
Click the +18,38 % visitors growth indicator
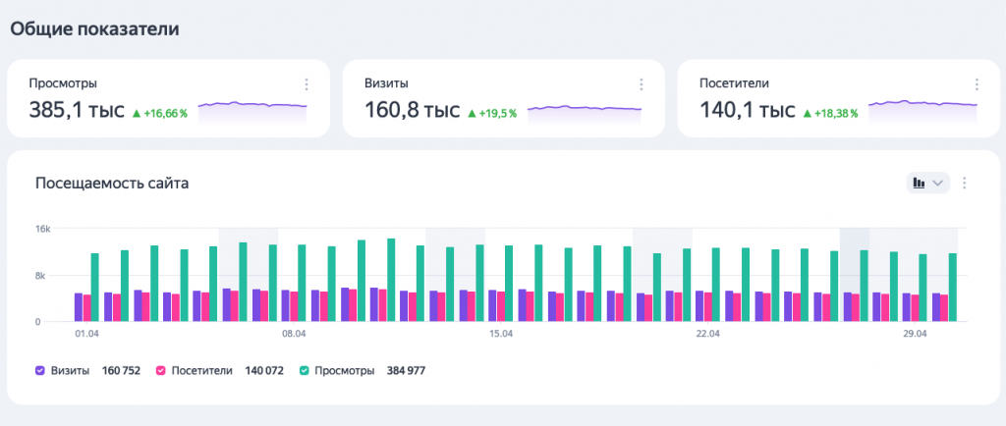coord(831,114)
